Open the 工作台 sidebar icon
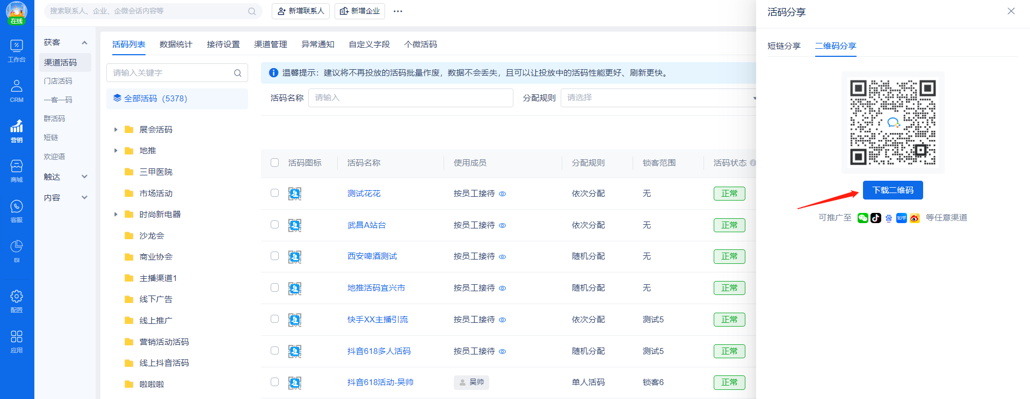 click(x=17, y=51)
